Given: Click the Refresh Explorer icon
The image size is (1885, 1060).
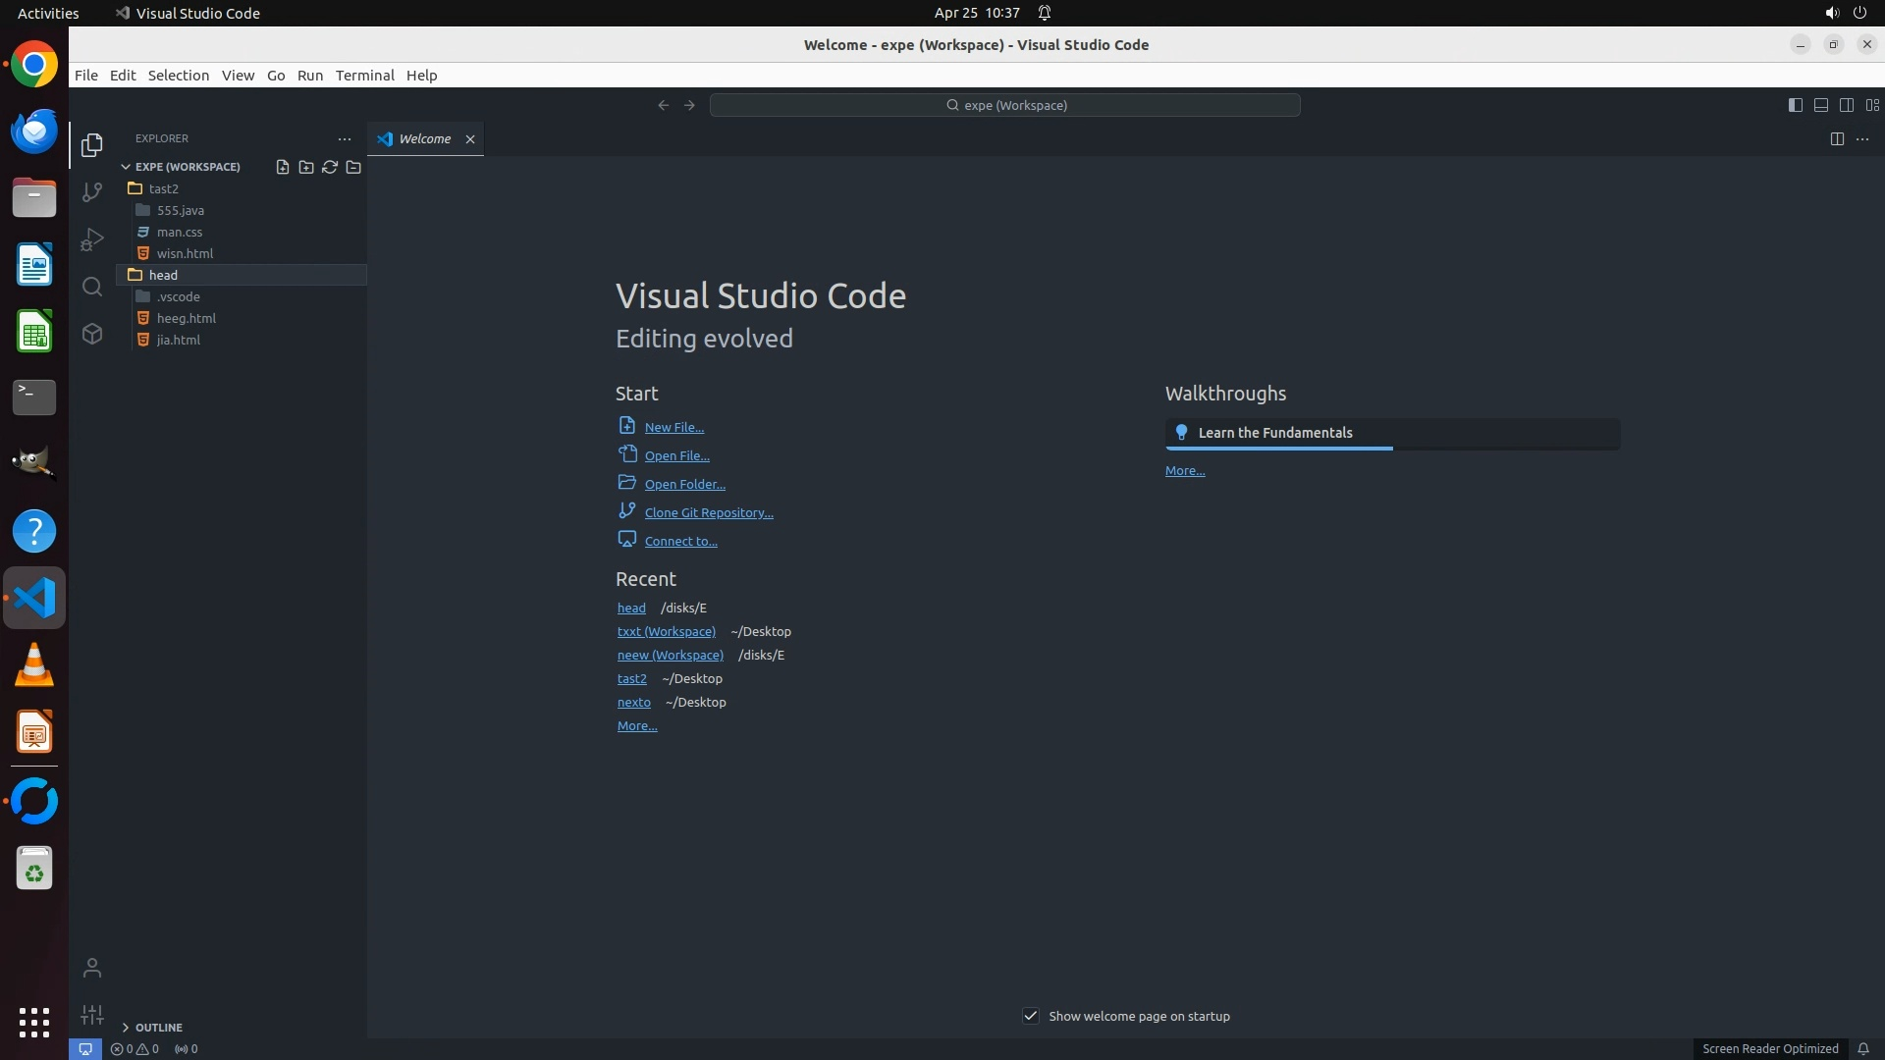Looking at the screenshot, I should (330, 167).
